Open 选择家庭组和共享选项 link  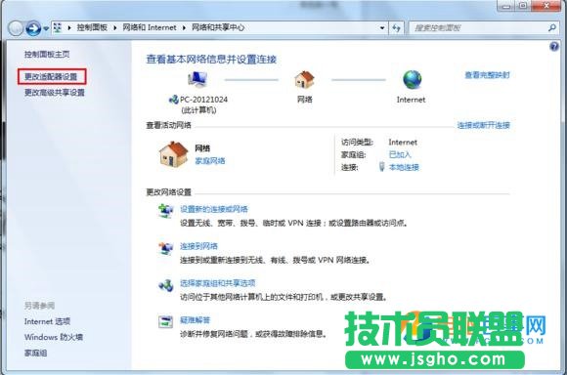(218, 283)
